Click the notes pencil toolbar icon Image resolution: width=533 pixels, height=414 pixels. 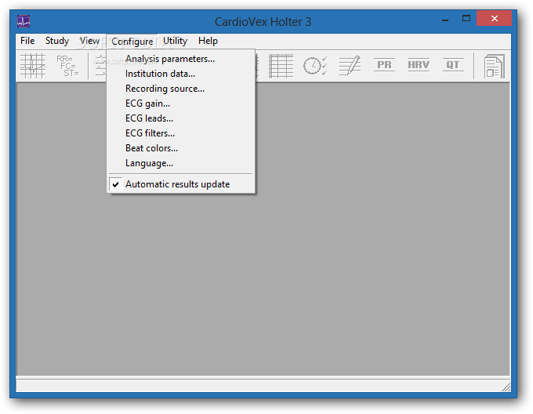[350, 66]
